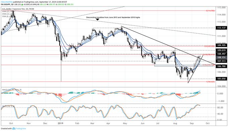Click the 0.618 Fibonacci level label
Screen dimensions: 228x131
(209, 55)
